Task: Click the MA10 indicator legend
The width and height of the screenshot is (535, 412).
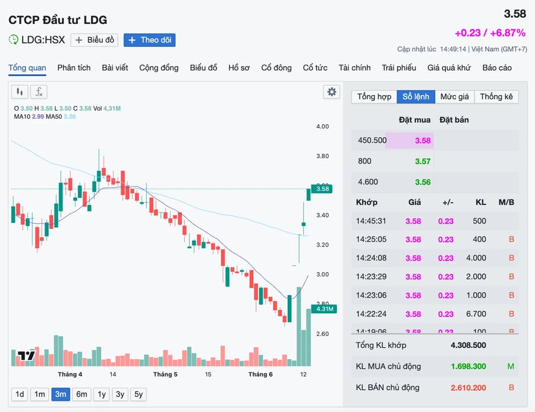Action: pos(29,117)
